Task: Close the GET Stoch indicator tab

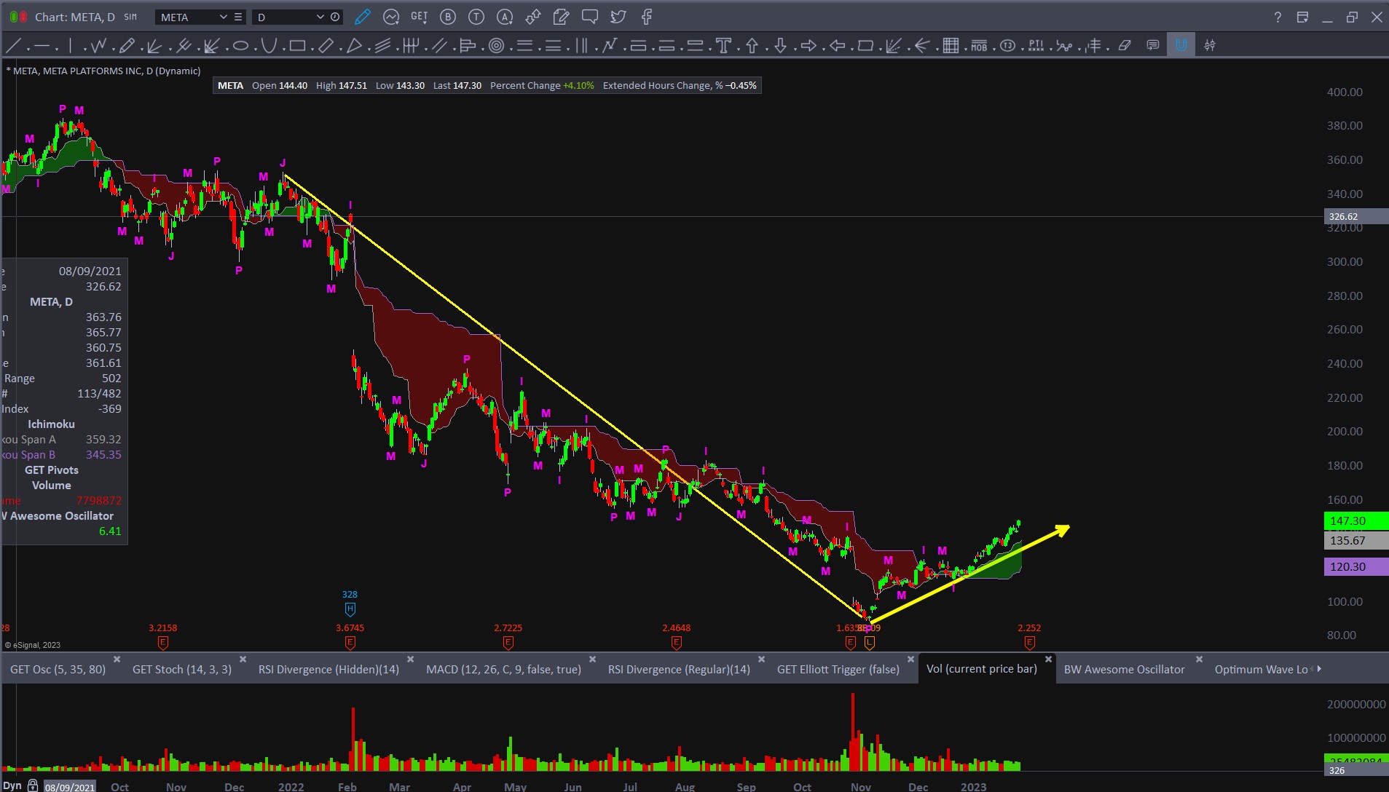Action: (x=243, y=660)
